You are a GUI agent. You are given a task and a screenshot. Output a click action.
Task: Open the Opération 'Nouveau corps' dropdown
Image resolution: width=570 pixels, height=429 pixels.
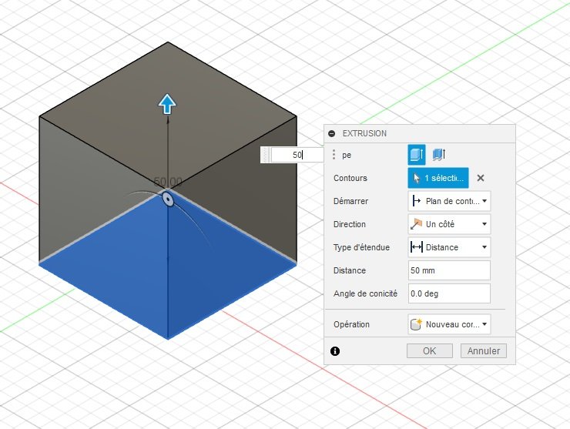[x=449, y=324]
